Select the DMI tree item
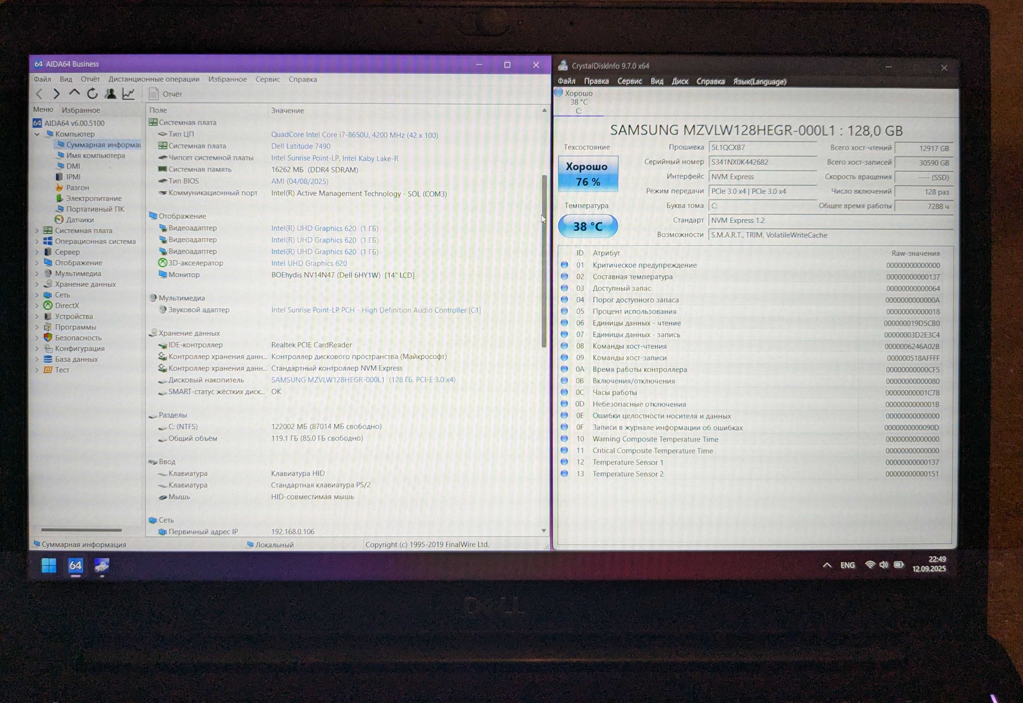This screenshot has width=1023, height=703. (x=73, y=166)
